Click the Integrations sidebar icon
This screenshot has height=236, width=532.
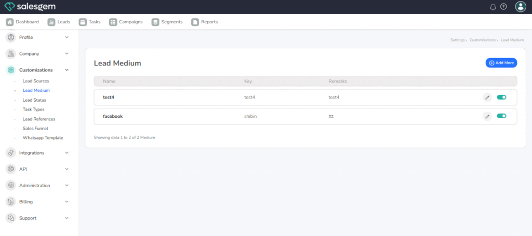click(10, 152)
